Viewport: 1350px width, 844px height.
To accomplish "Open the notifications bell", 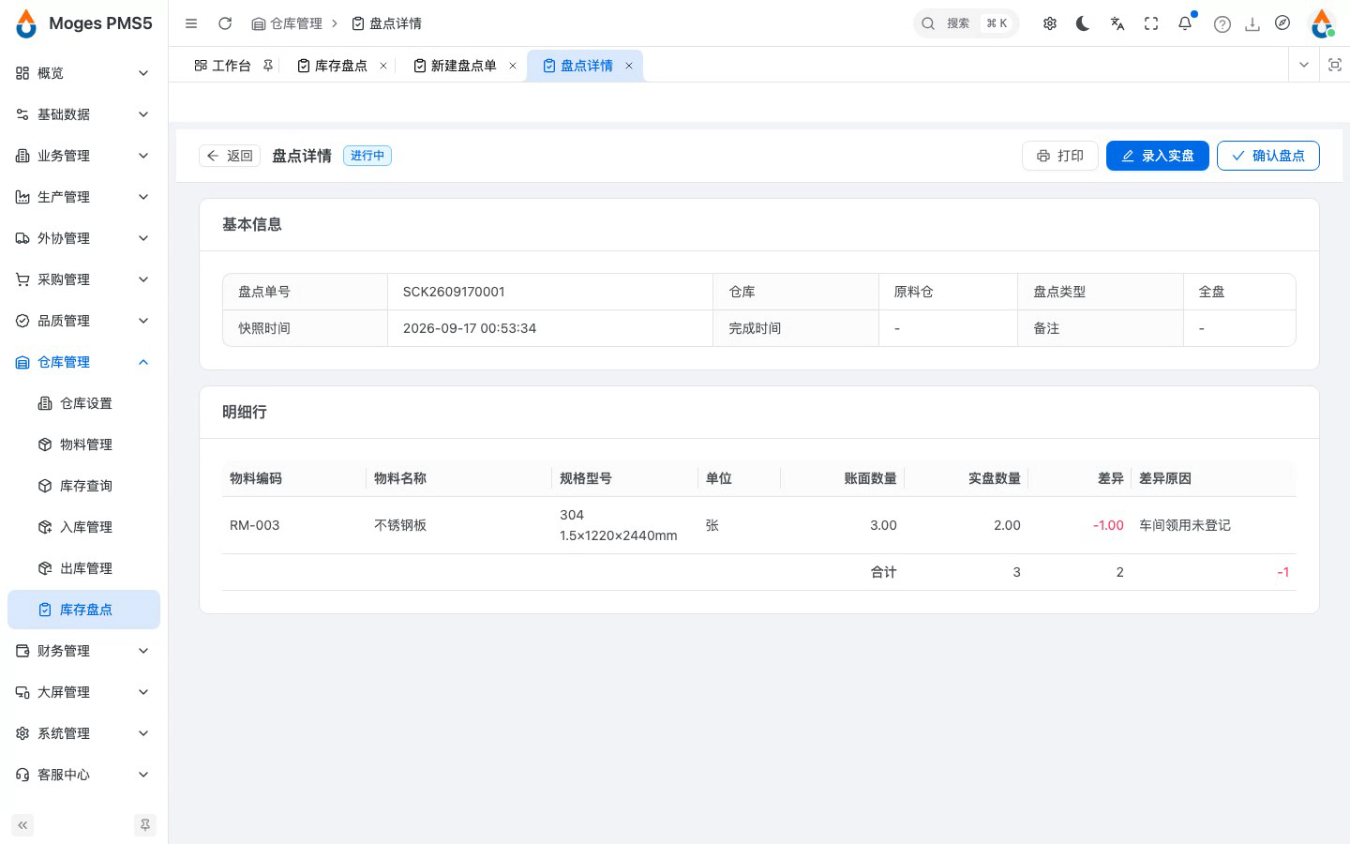I will (1185, 23).
